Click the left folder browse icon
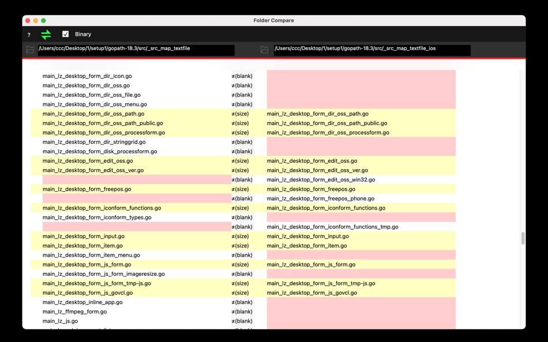The height and width of the screenshot is (342, 548). [x=30, y=50]
